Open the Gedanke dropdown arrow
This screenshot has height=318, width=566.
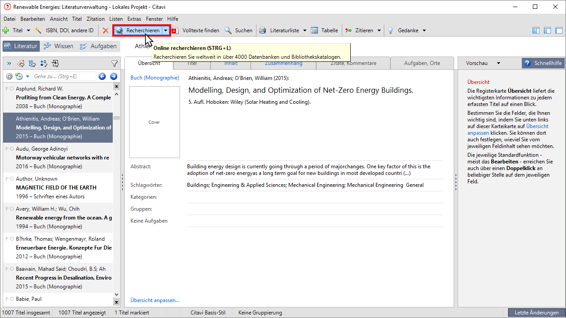pos(424,30)
